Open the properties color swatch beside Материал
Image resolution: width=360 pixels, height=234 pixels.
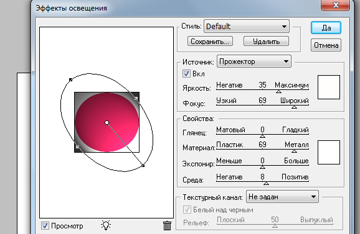click(x=328, y=152)
